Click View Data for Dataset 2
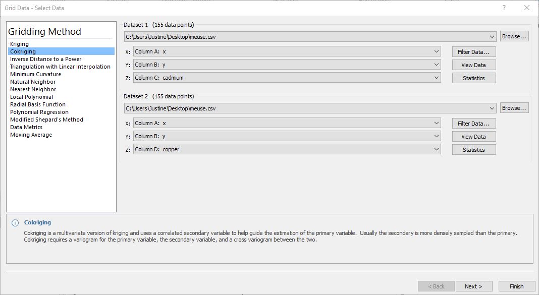Screen dimensions: 539x295 (x=474, y=137)
